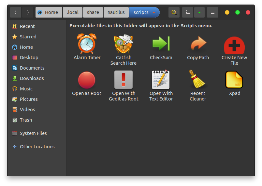Navigate to .local in the path bar
The height and width of the screenshot is (186, 262).
click(x=73, y=12)
